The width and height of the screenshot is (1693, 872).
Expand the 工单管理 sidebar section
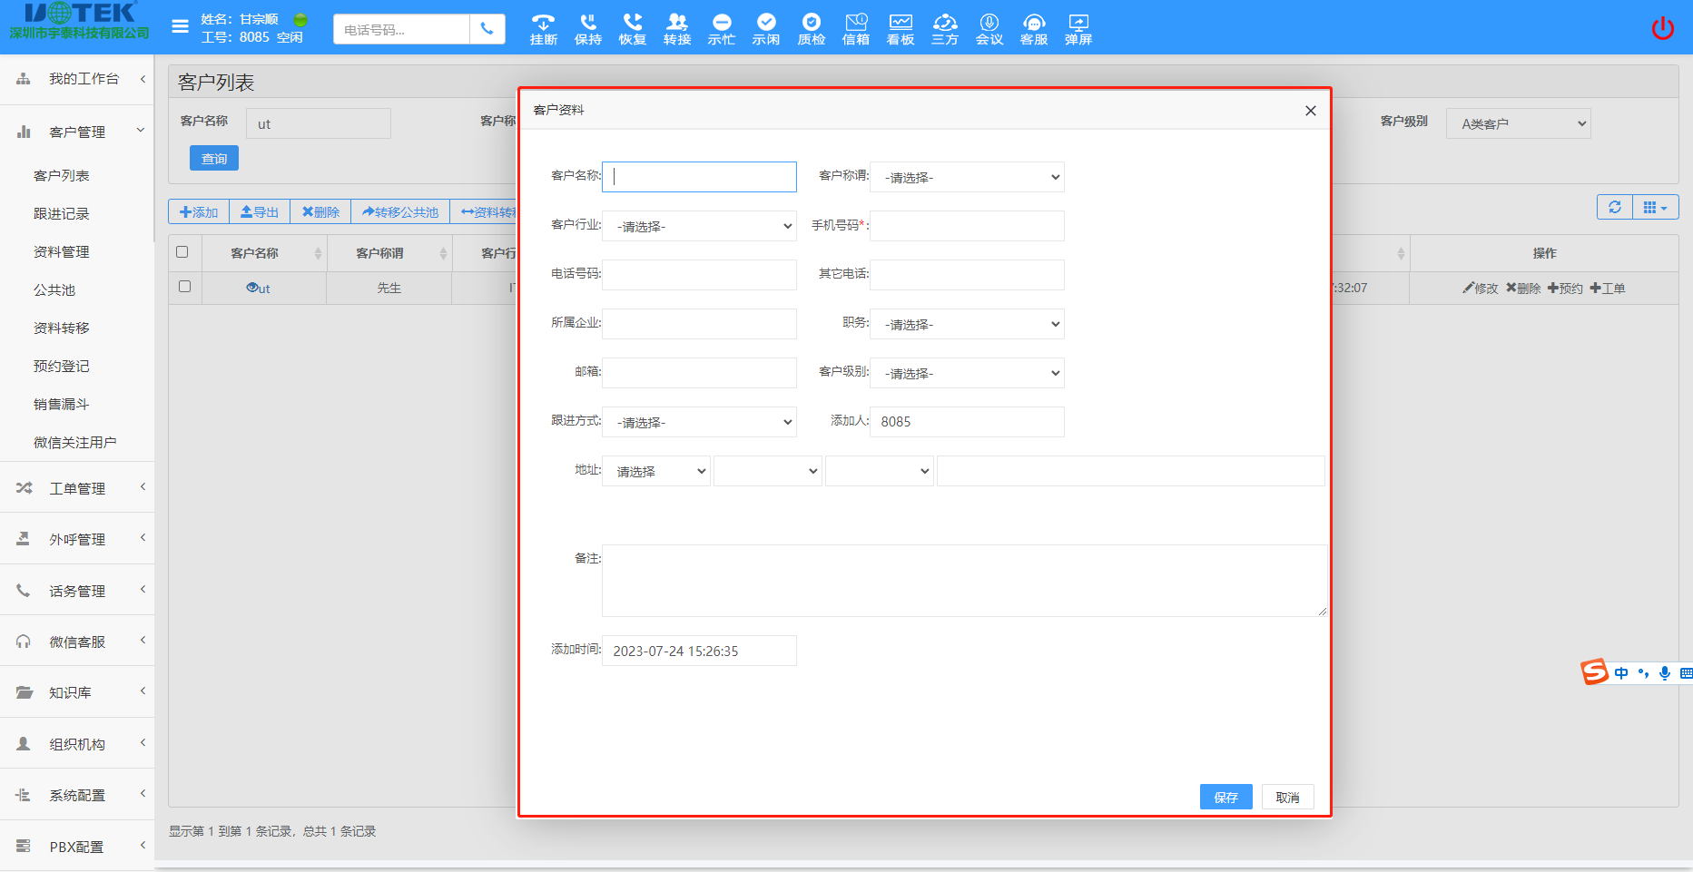click(77, 487)
